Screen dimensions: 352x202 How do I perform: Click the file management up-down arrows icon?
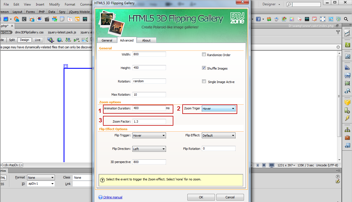[x=68, y=40]
